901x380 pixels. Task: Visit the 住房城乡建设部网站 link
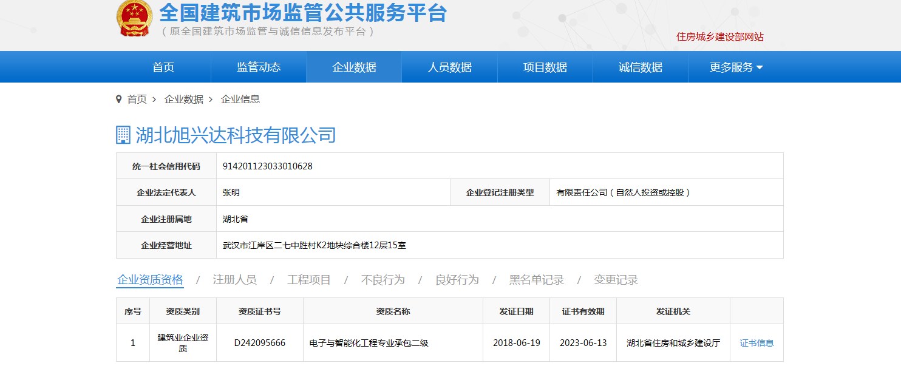(x=720, y=36)
